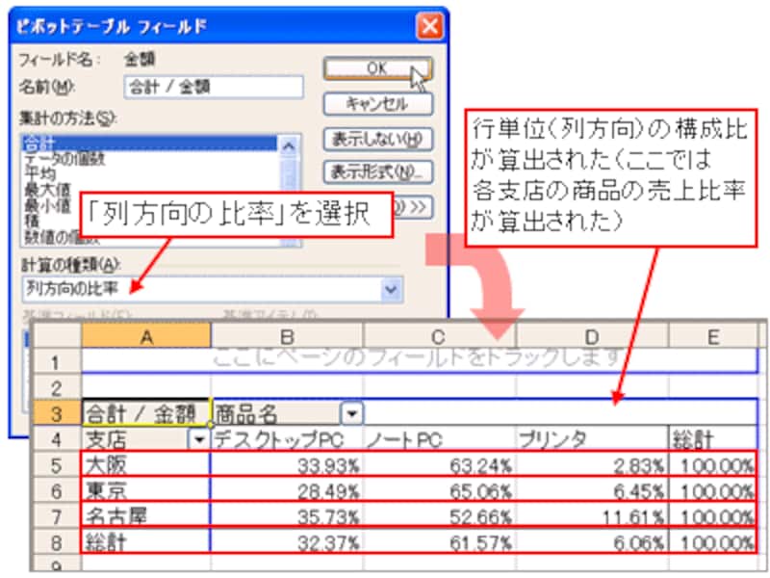Image resolution: width=770 pixels, height=578 pixels.
Task: Click the 名古屋 row label cell
Action: pyautogui.click(x=146, y=516)
